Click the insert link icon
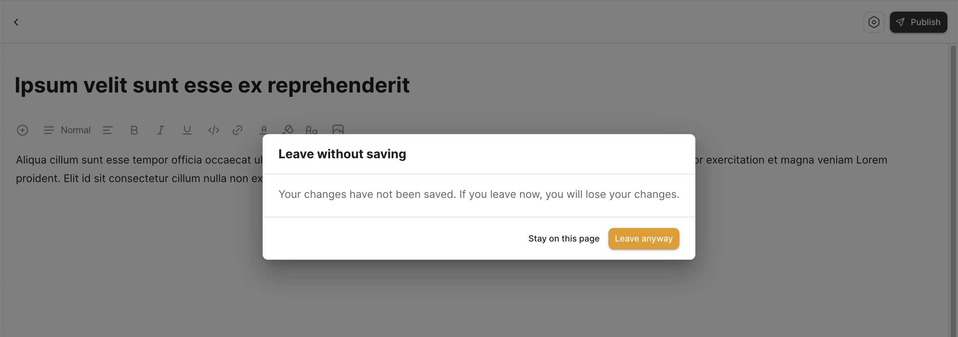Viewport: 958px width, 337px height. coord(238,130)
